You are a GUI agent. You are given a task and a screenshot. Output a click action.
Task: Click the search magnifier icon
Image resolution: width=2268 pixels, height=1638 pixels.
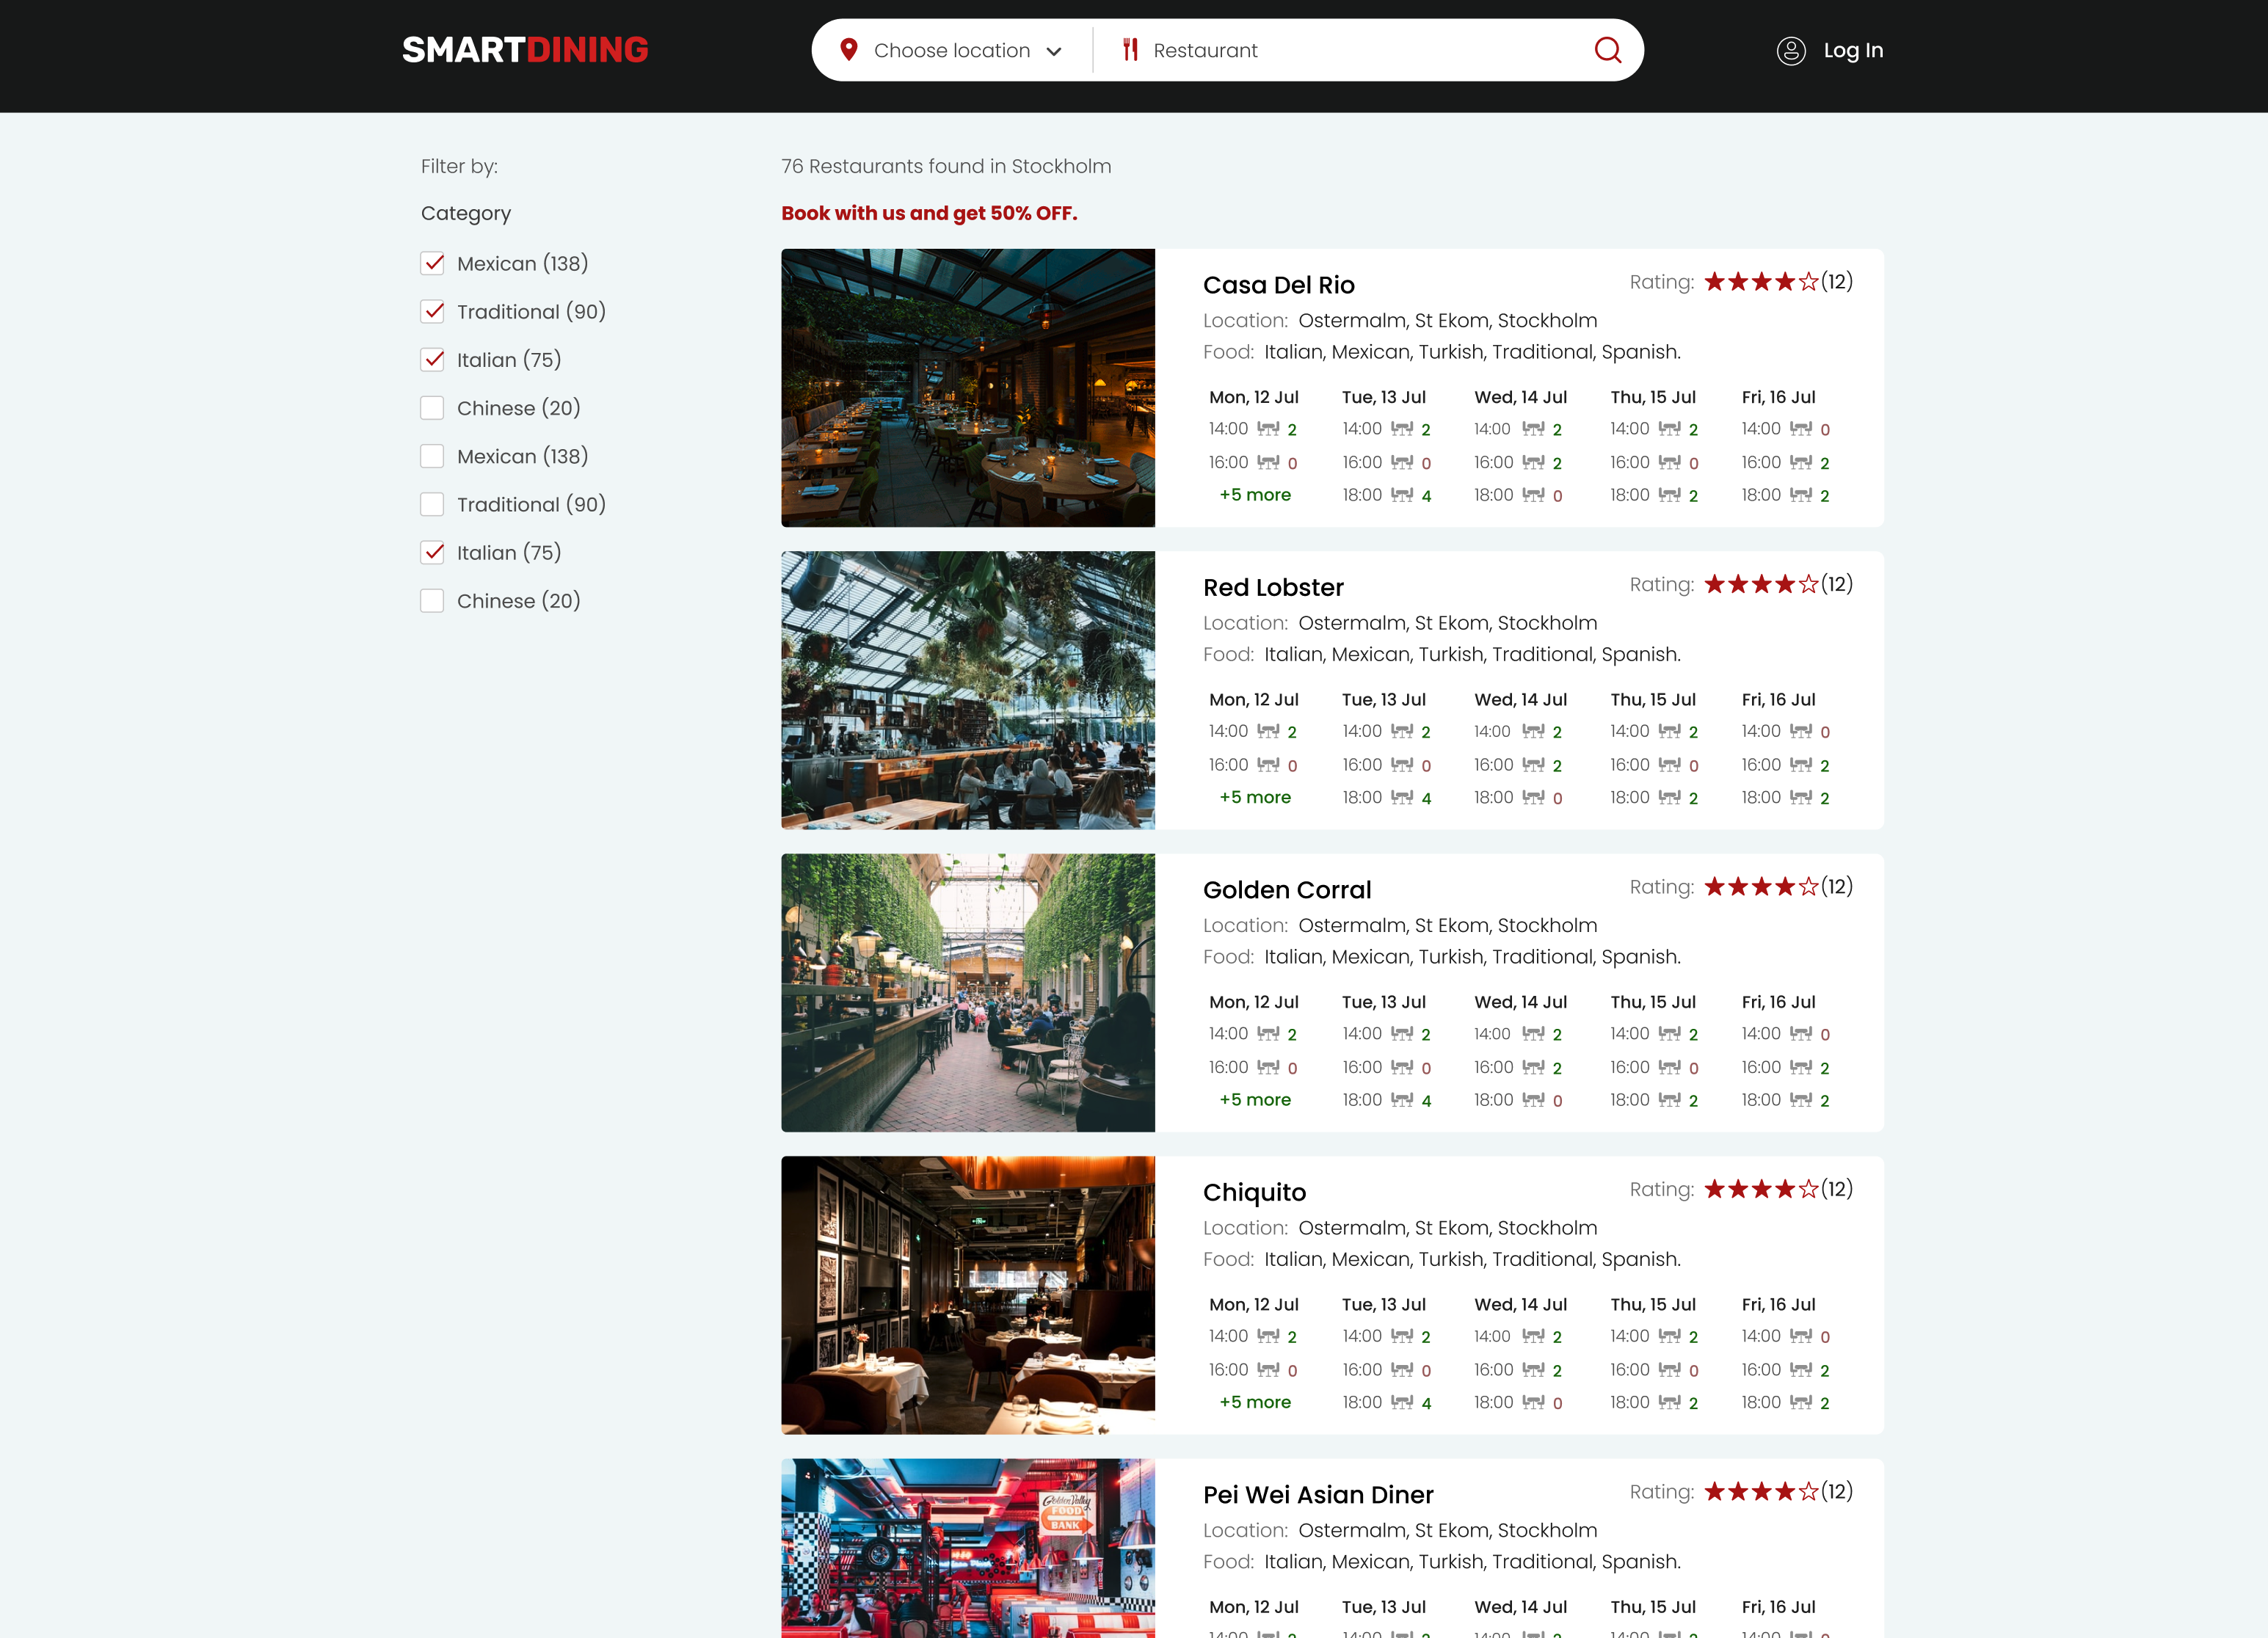[1607, 50]
